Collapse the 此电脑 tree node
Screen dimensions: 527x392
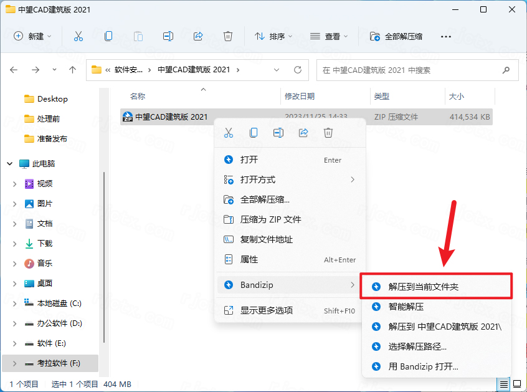pyautogui.click(x=10, y=164)
